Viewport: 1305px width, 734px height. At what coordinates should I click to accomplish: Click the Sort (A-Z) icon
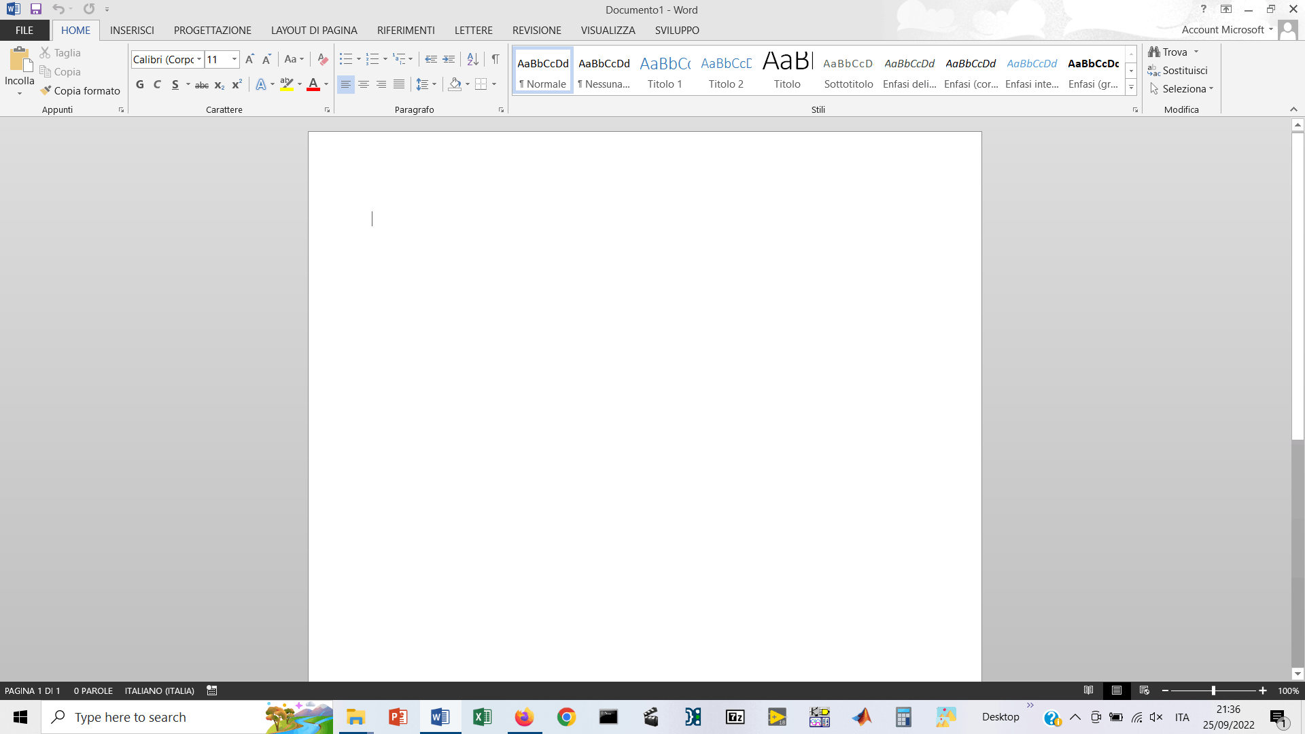point(473,60)
